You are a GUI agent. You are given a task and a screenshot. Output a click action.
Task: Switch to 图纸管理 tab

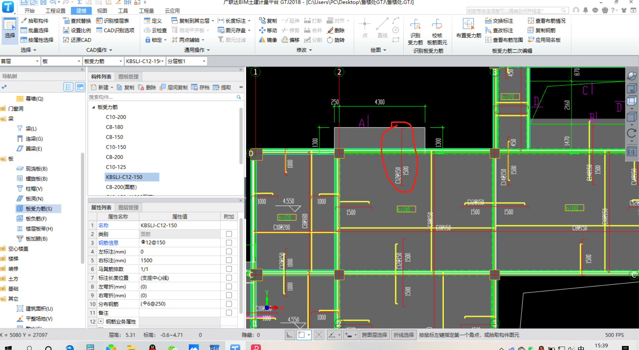click(128, 77)
